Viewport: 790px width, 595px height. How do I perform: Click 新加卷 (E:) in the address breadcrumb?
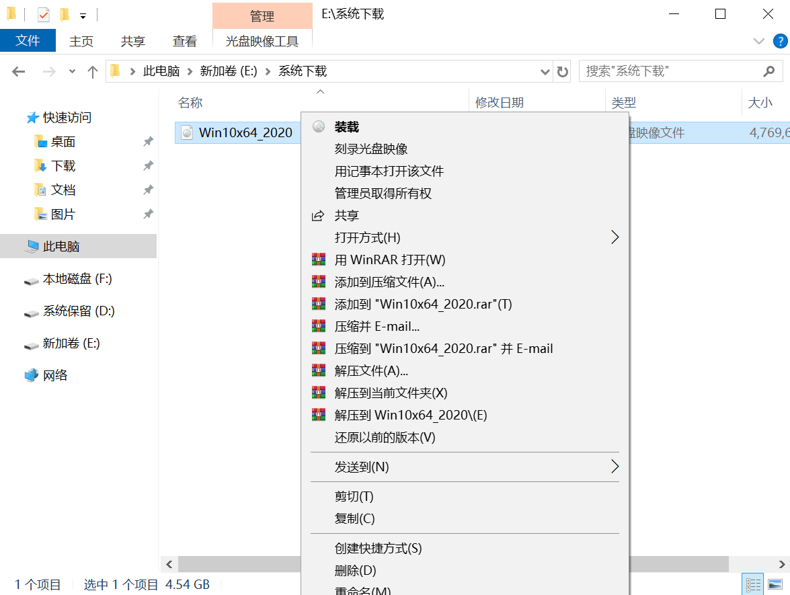[228, 71]
